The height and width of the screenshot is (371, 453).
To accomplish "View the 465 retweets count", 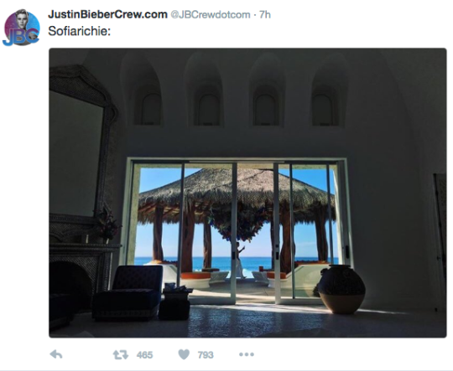I will click(144, 355).
